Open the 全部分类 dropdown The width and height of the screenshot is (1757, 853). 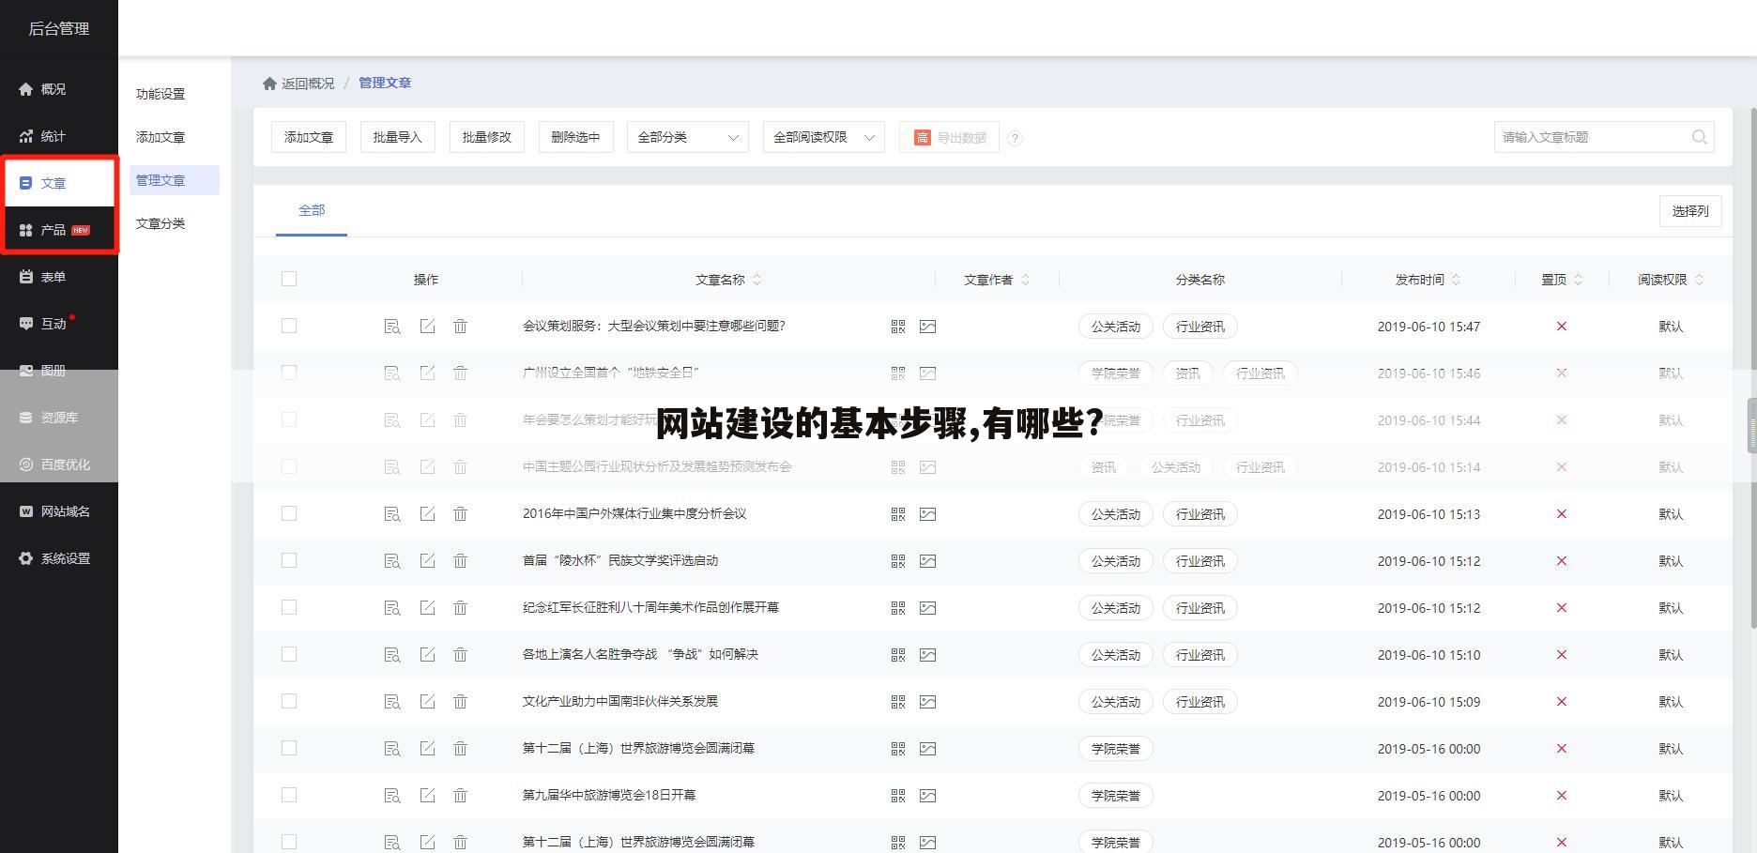tap(687, 137)
